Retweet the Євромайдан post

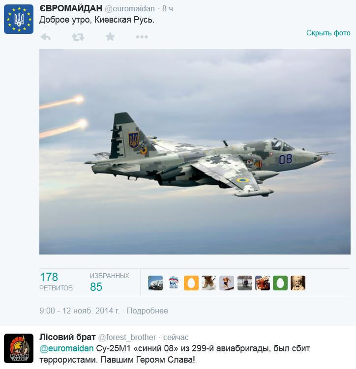tap(78, 37)
